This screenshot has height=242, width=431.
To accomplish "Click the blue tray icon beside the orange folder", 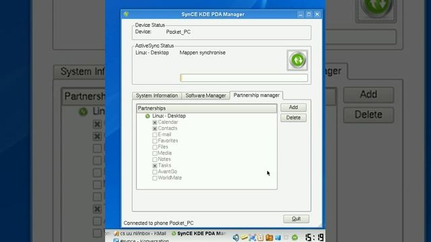I will click(278, 237).
